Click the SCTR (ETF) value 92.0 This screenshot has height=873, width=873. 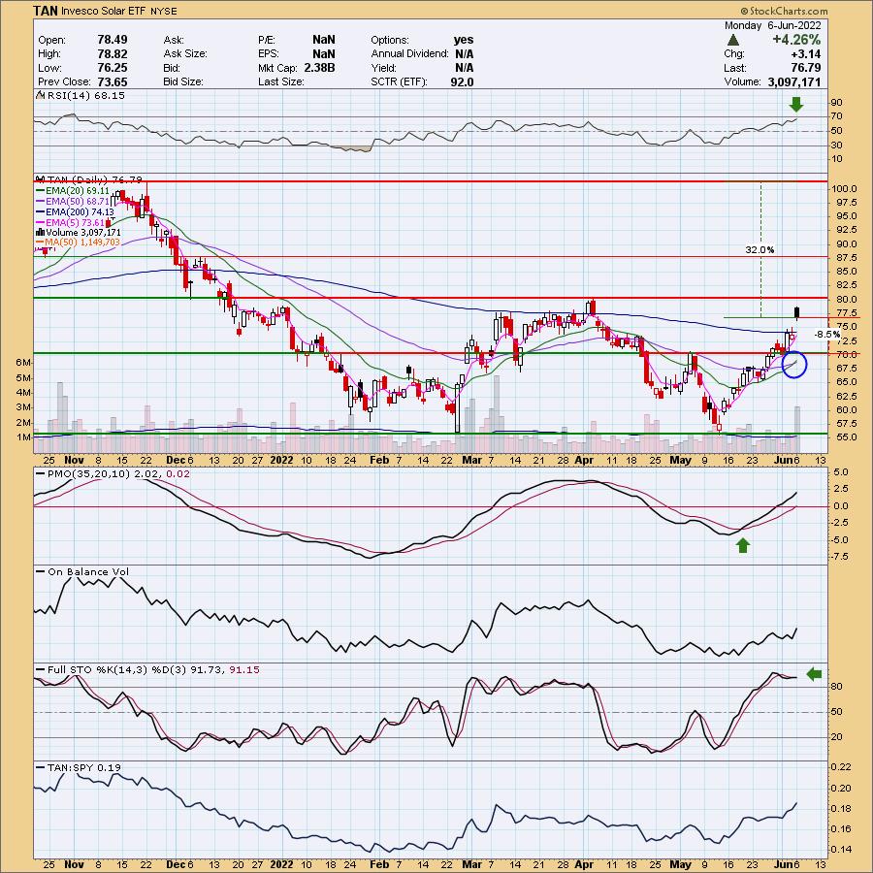462,81
